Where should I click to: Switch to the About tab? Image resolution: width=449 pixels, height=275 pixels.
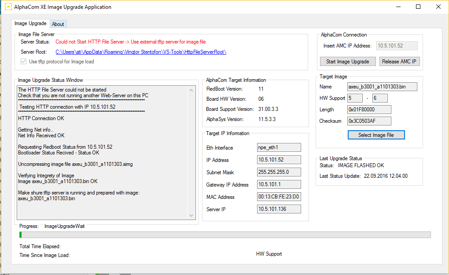[x=58, y=24]
